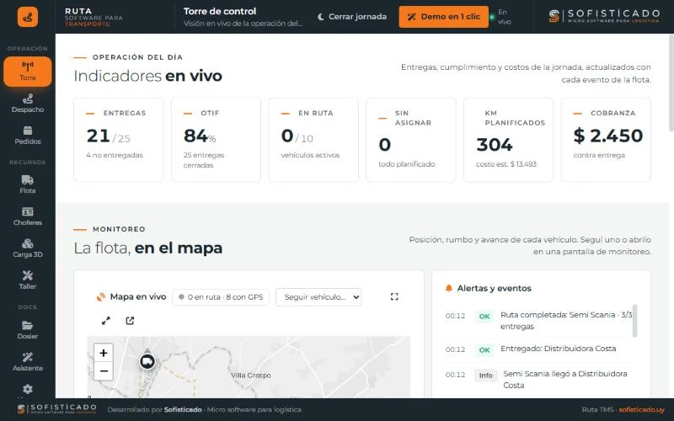Viewport: 674px width, 421px height.
Task: Open the Dosier folder section
Action: 28,330
